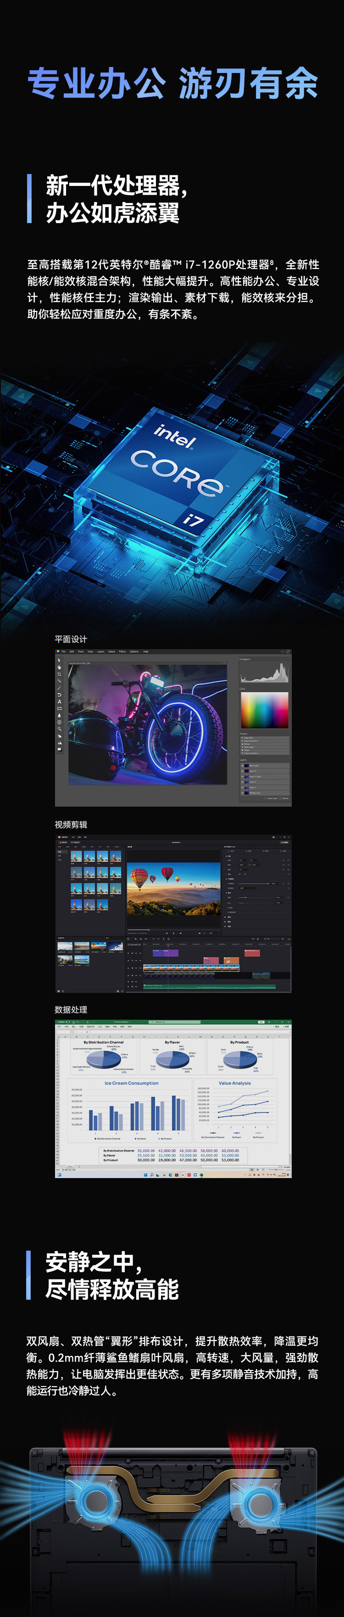The height and width of the screenshot is (1617, 344).
Task: Open the Filters menu in photo editor
Action: 123,651
